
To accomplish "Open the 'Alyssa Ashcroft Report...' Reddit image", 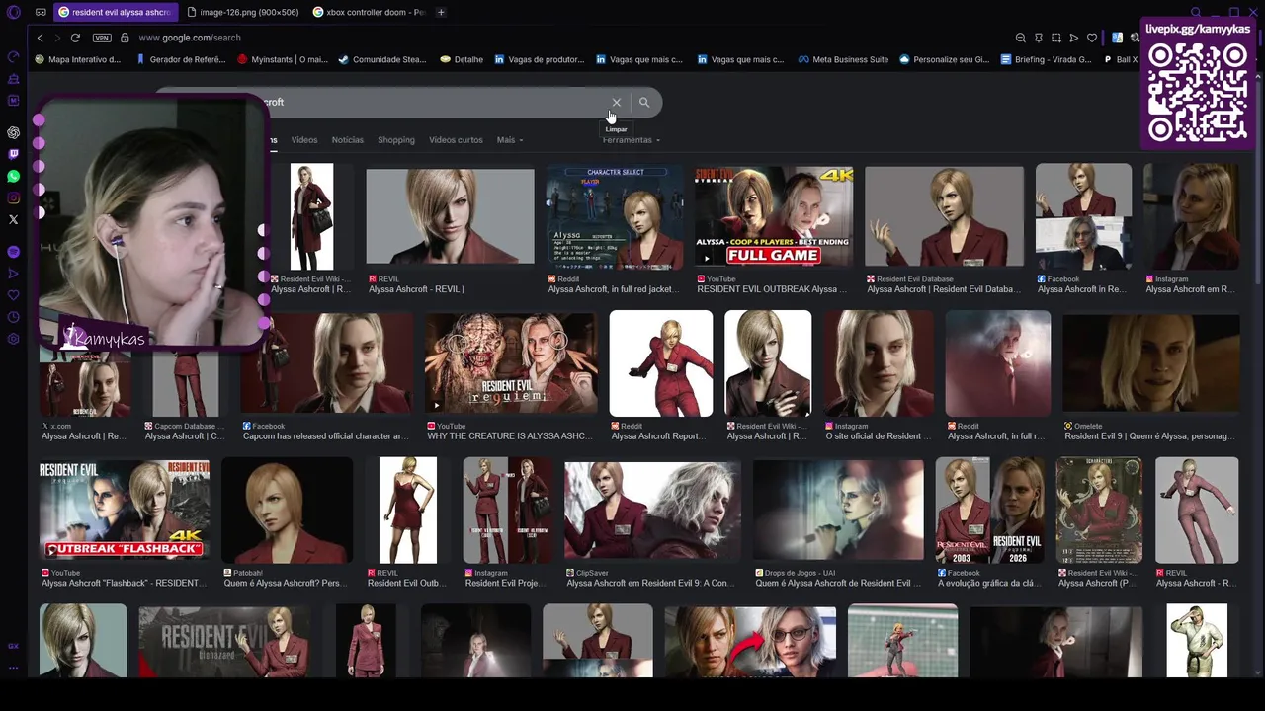I will click(x=661, y=363).
